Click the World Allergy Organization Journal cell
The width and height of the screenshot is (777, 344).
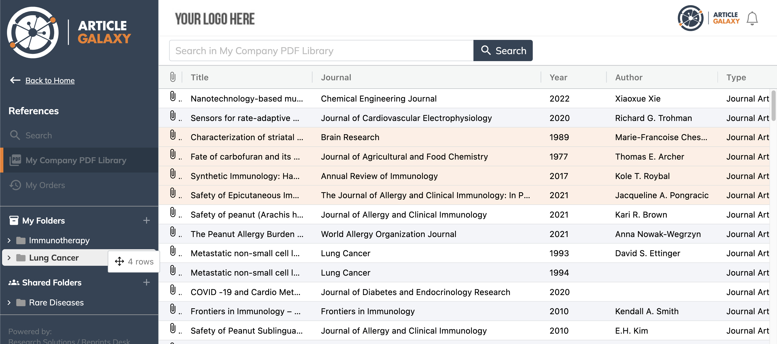click(x=388, y=234)
